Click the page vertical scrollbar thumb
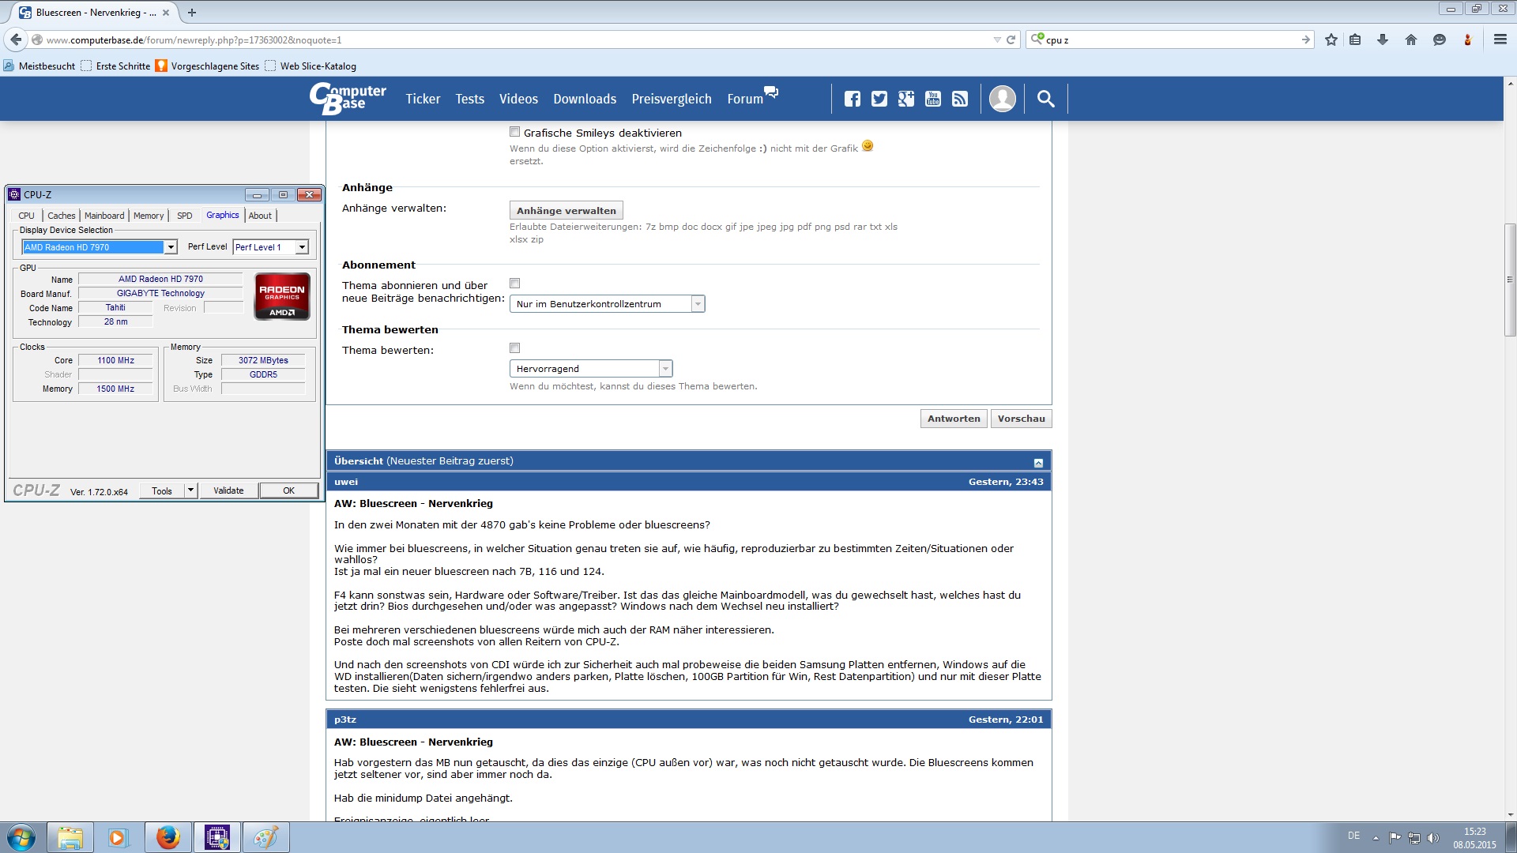Image resolution: width=1517 pixels, height=853 pixels. (x=1509, y=280)
